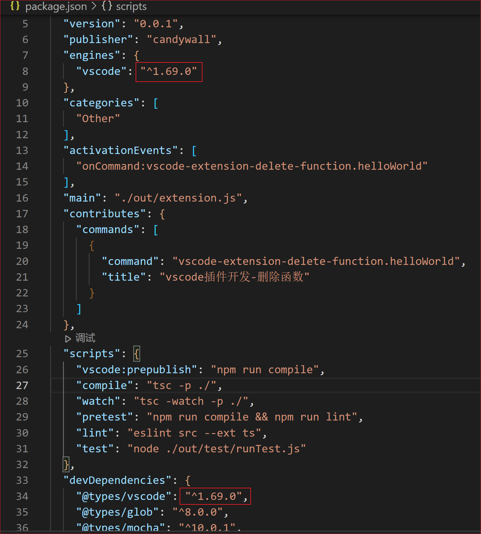Click the "Other" category value

click(98, 119)
